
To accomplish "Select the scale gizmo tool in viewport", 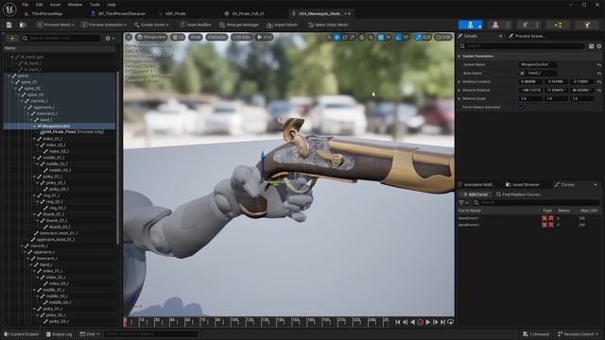I will [352, 37].
